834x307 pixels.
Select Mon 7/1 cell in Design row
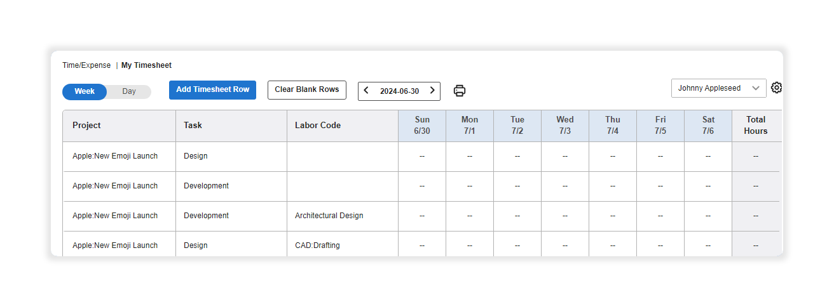[x=470, y=156]
